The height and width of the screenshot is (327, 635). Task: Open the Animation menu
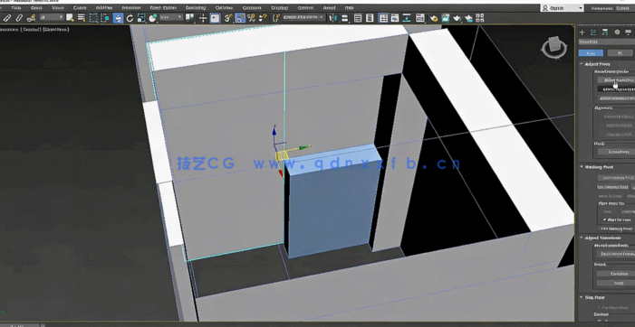(x=131, y=8)
